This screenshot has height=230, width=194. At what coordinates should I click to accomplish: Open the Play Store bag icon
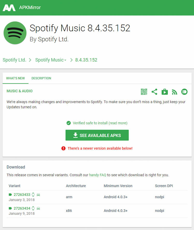(165, 92)
